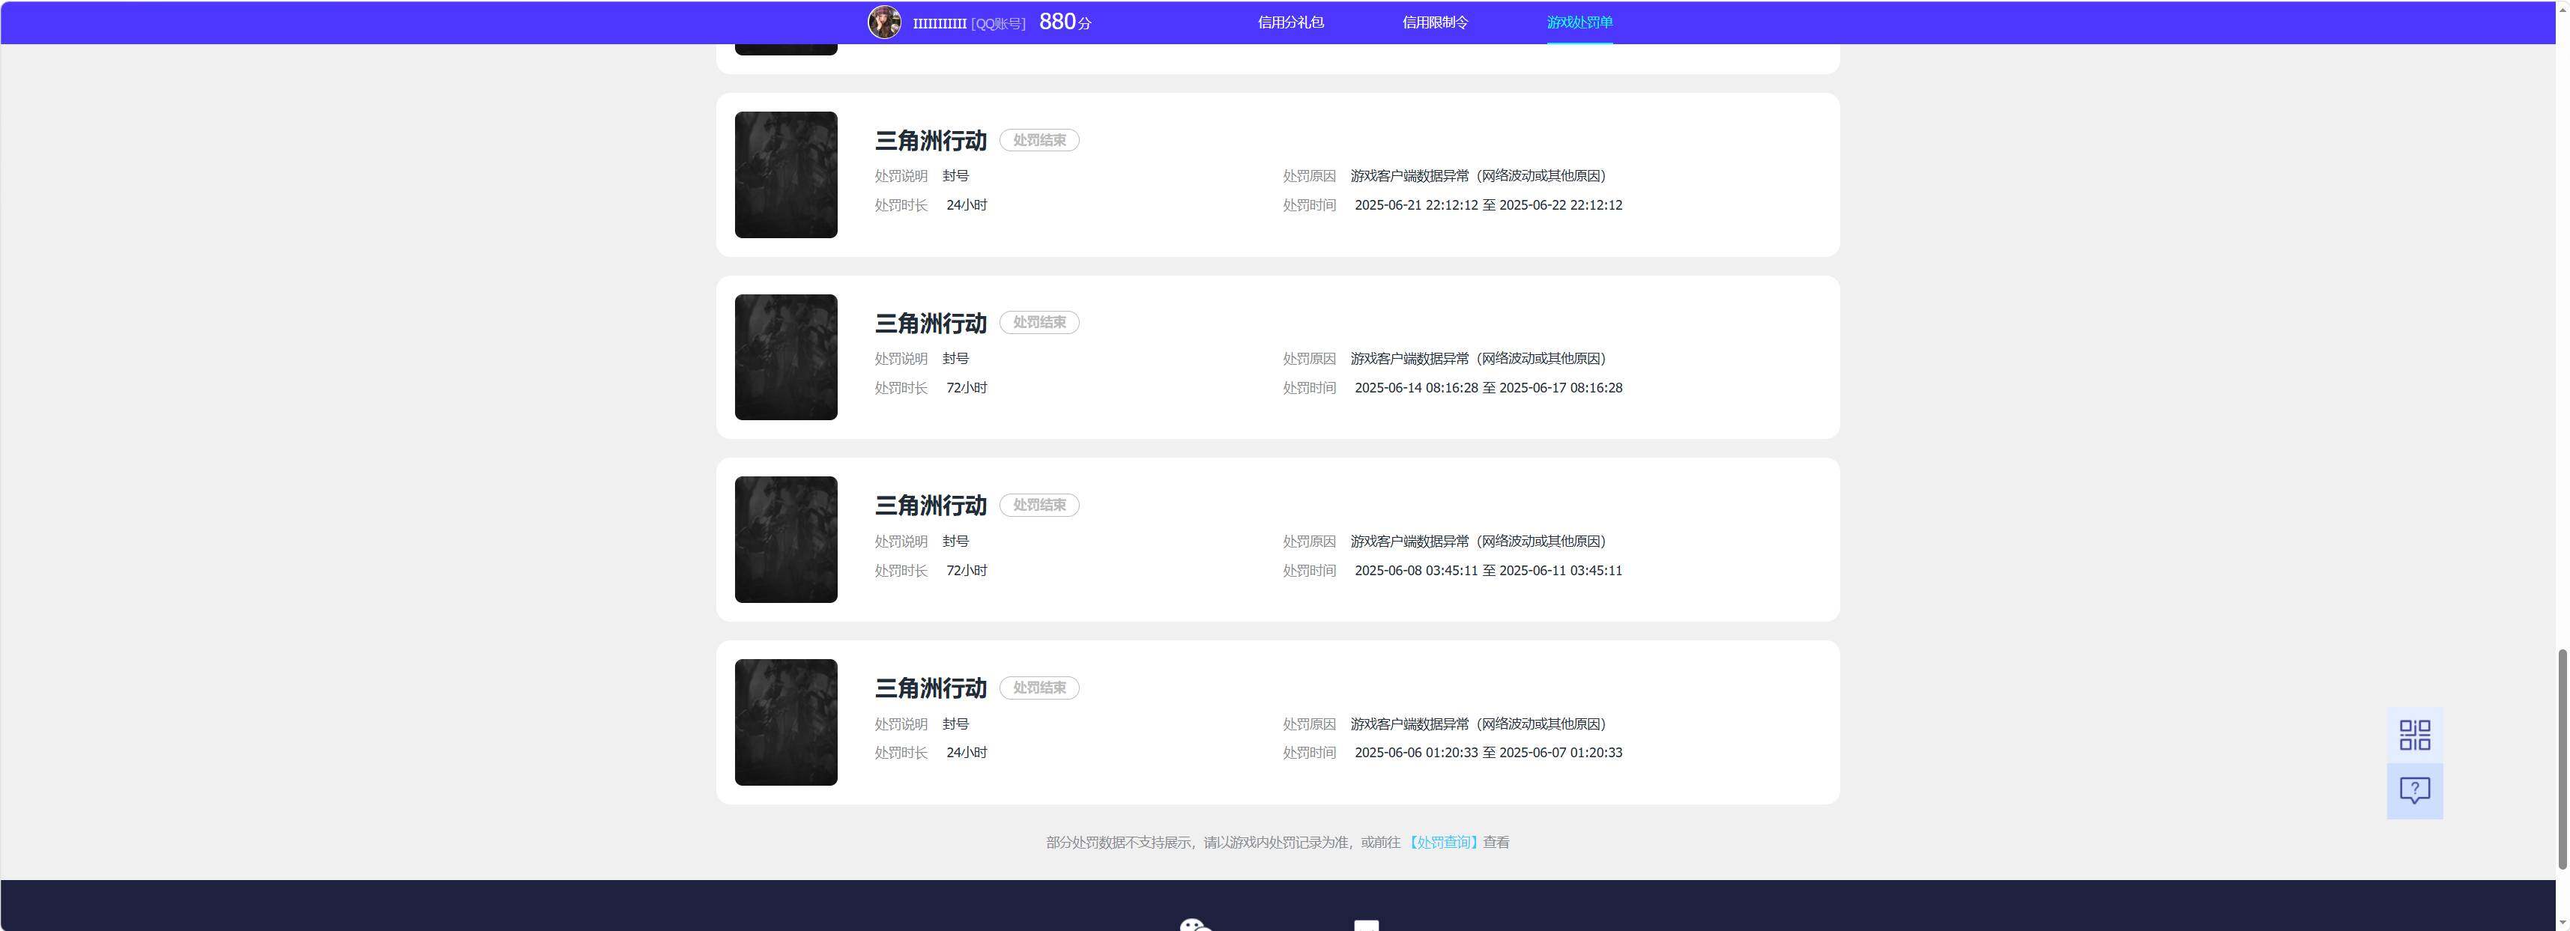Click 封号 value in the 2025-06-08 record
Screen dimensions: 2570x931
point(956,542)
